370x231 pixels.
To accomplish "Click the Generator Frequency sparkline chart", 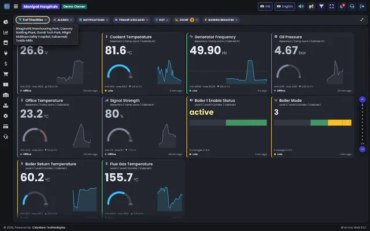I will tap(246, 72).
